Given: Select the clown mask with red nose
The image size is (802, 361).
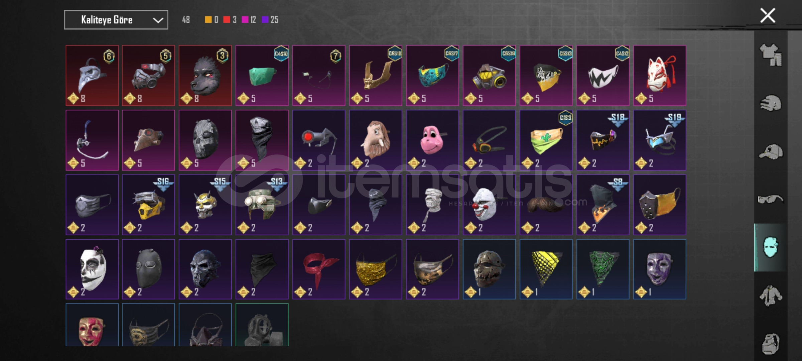Looking at the screenshot, I should click(489, 205).
